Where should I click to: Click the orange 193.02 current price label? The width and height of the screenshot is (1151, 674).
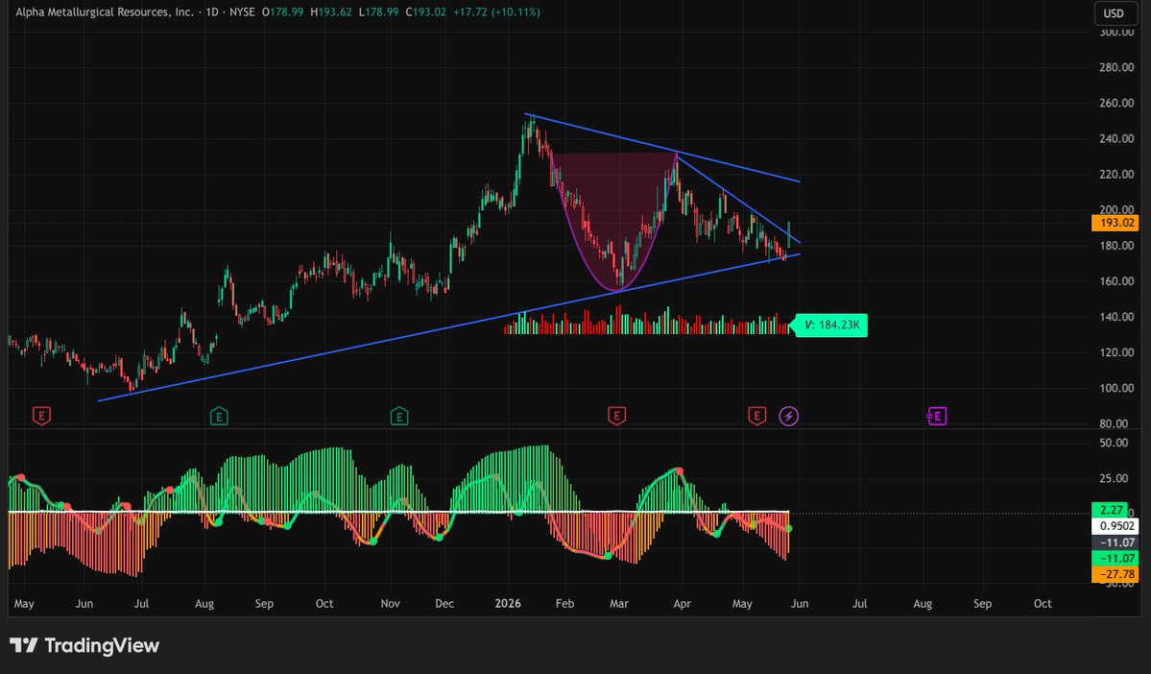point(1115,223)
